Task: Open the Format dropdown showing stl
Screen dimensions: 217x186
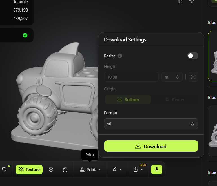Action: (151, 124)
